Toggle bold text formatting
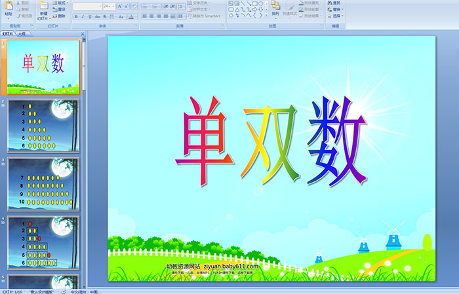Viewport: 459px width, 294px height. pos(76,16)
